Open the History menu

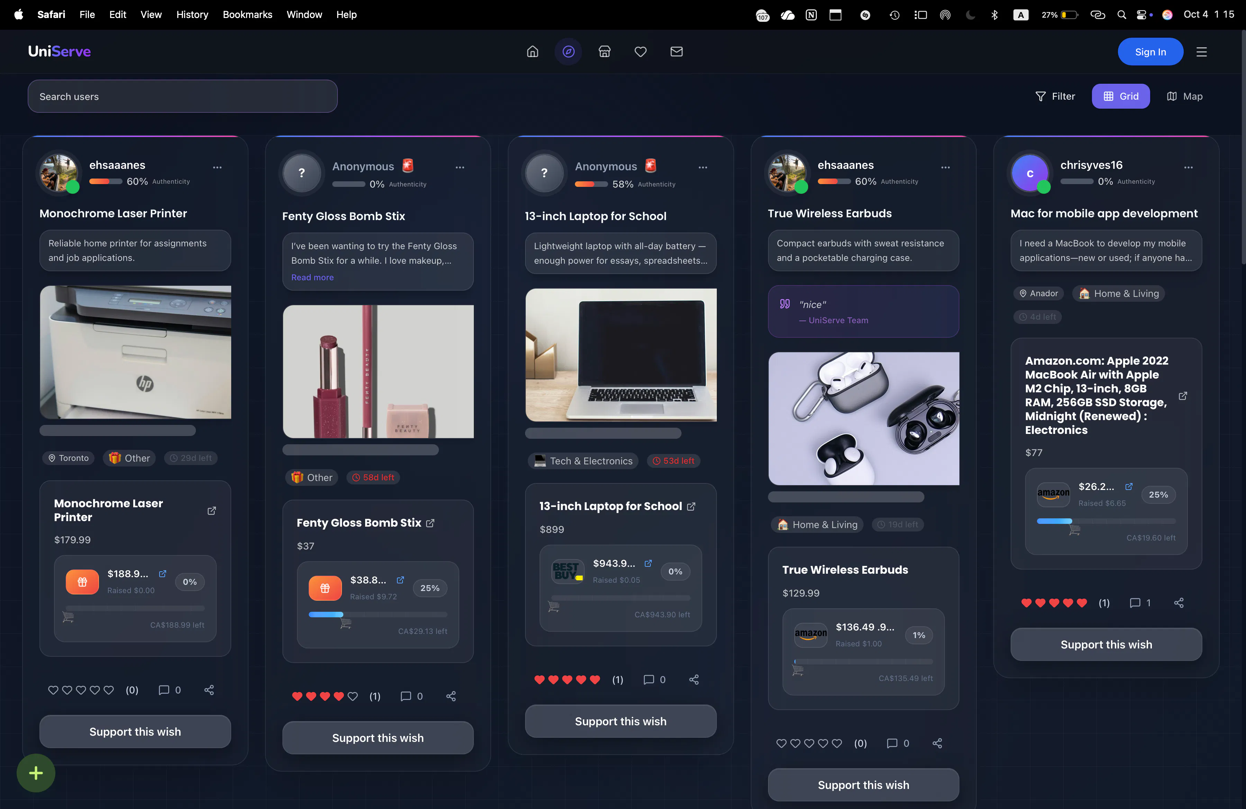[x=192, y=15]
